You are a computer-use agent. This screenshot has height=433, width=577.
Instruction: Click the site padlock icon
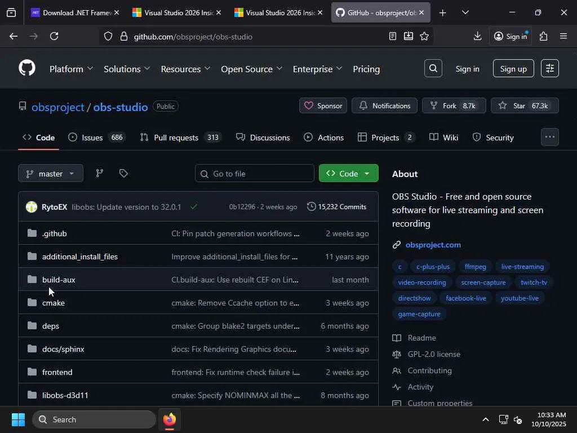[124, 37]
